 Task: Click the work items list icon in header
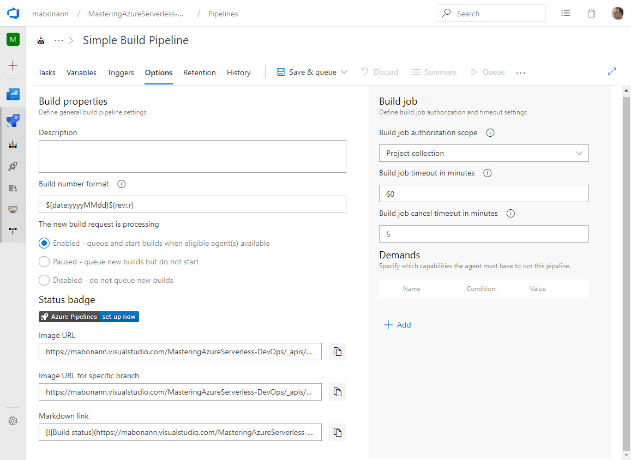point(566,13)
